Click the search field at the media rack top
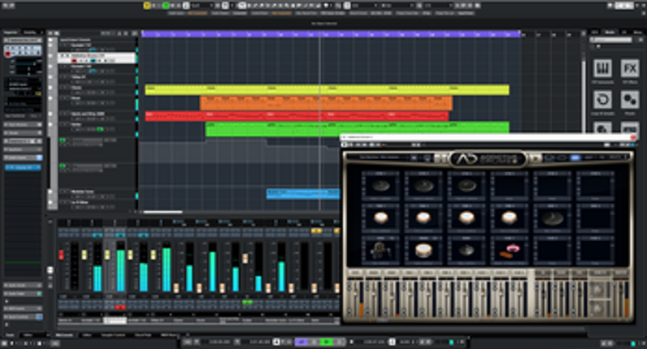This screenshot has height=349, width=647. [x=611, y=40]
